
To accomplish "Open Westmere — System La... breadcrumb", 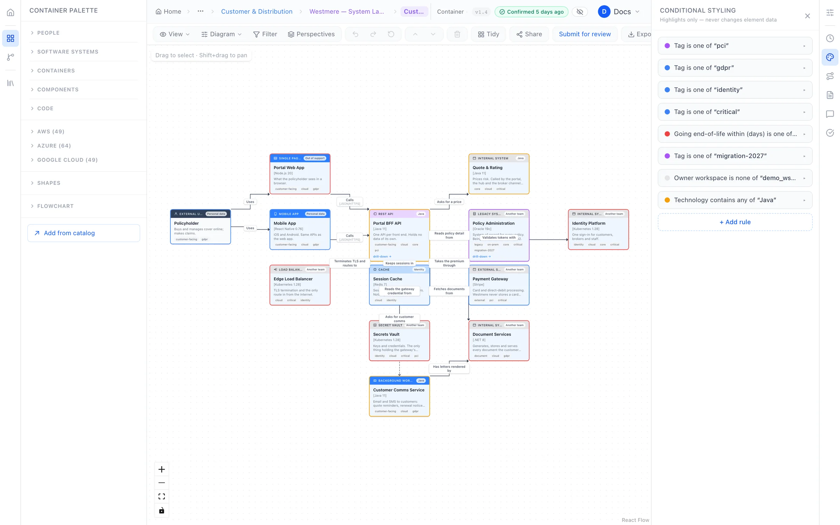I will tap(346, 12).
